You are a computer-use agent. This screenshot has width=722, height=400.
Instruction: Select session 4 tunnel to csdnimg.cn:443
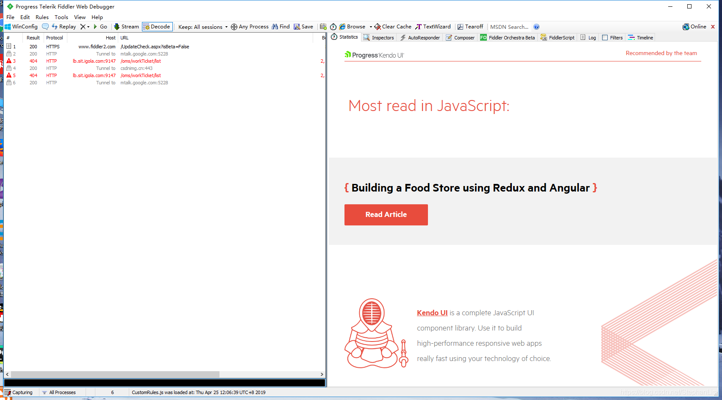click(164, 68)
